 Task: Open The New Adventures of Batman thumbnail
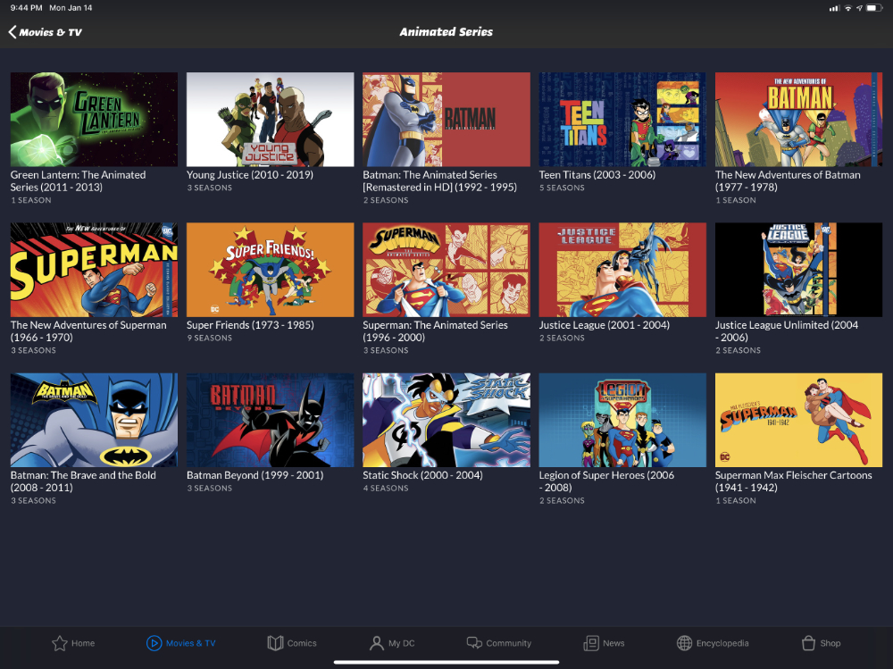[x=798, y=119]
